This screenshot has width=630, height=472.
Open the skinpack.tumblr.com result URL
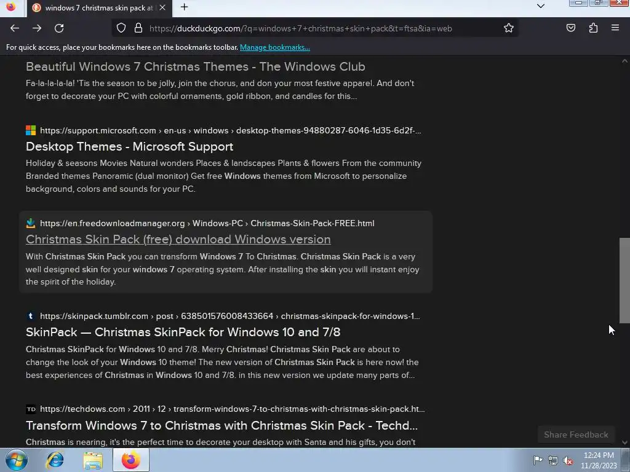[230, 317]
